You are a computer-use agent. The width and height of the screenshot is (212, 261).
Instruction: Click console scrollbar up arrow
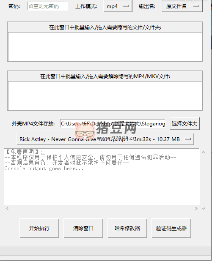pos(204,152)
